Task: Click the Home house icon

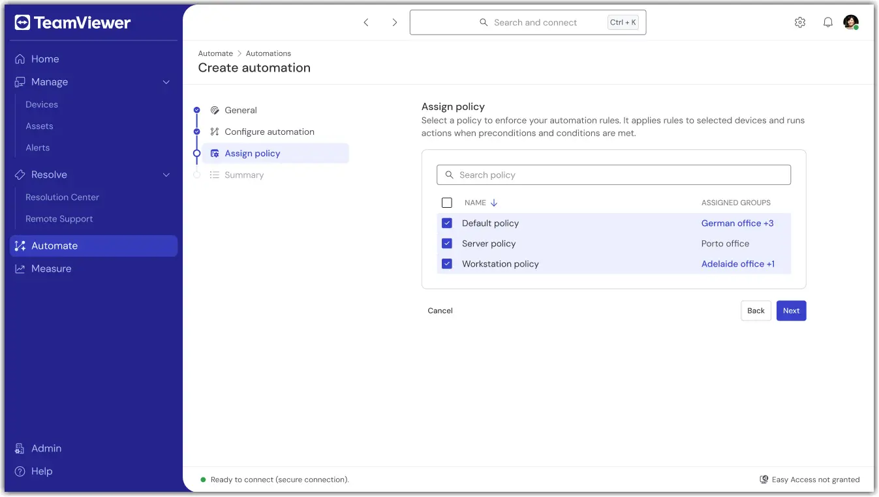Action: coord(20,59)
